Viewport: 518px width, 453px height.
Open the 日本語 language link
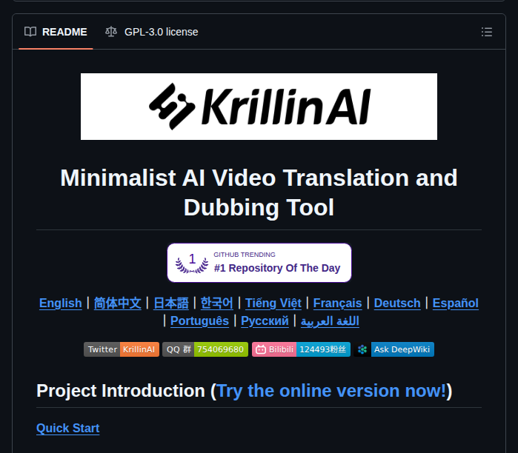coord(171,303)
